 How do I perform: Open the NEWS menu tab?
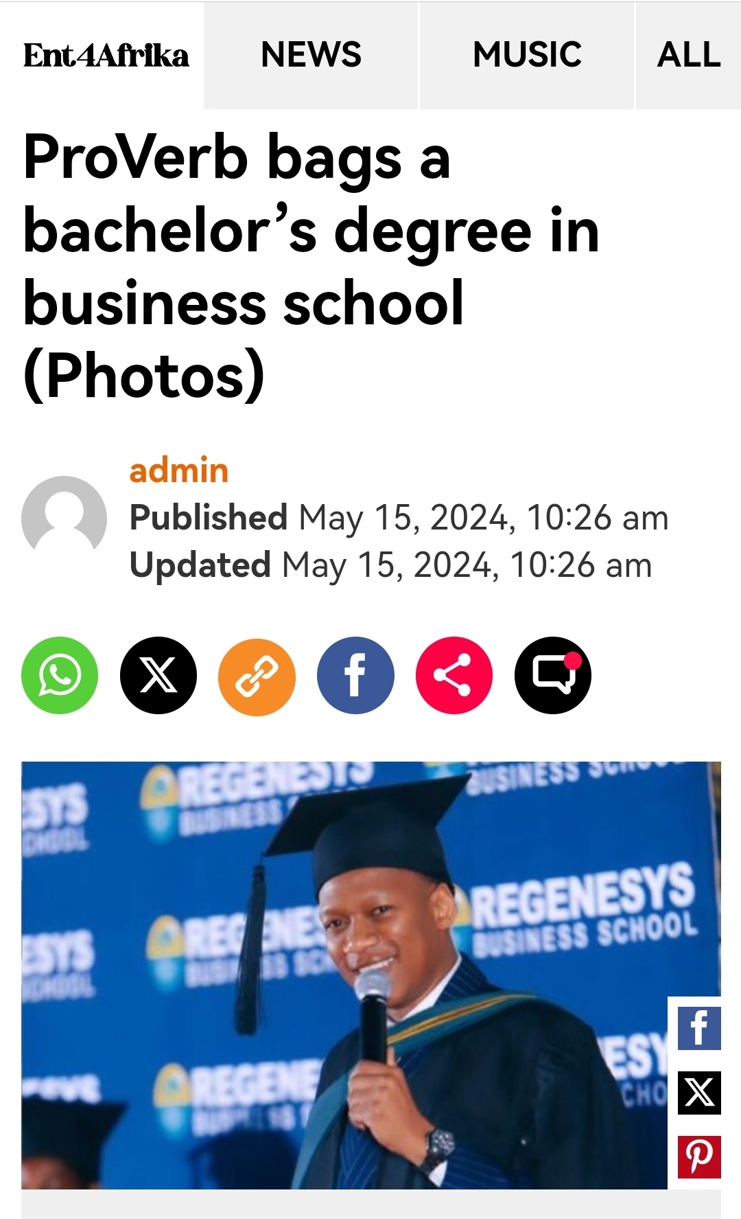pos(311,55)
